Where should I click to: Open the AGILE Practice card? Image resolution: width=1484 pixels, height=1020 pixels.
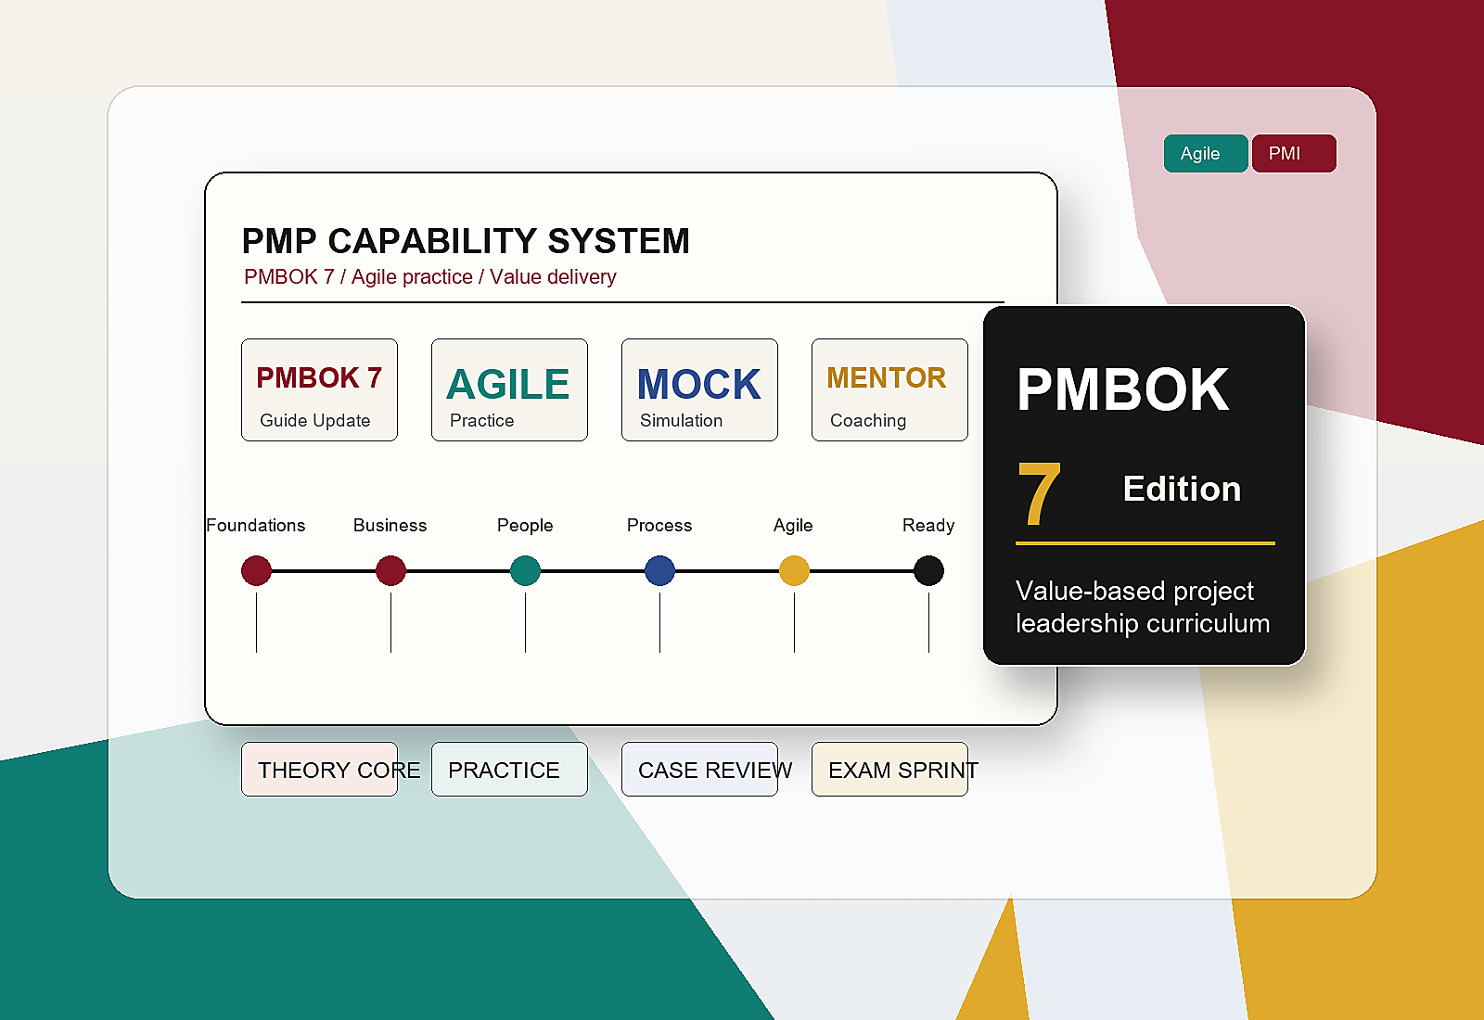pyautogui.click(x=509, y=389)
